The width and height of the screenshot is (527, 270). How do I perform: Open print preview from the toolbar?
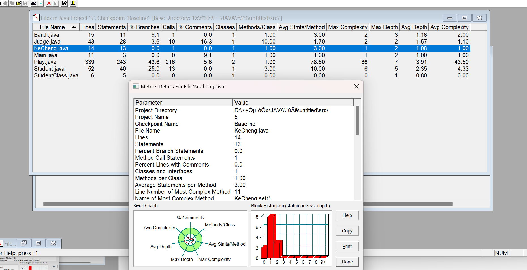(41, 3)
